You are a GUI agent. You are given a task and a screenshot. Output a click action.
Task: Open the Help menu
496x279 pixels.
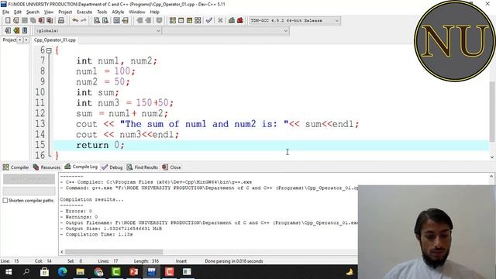click(x=154, y=12)
